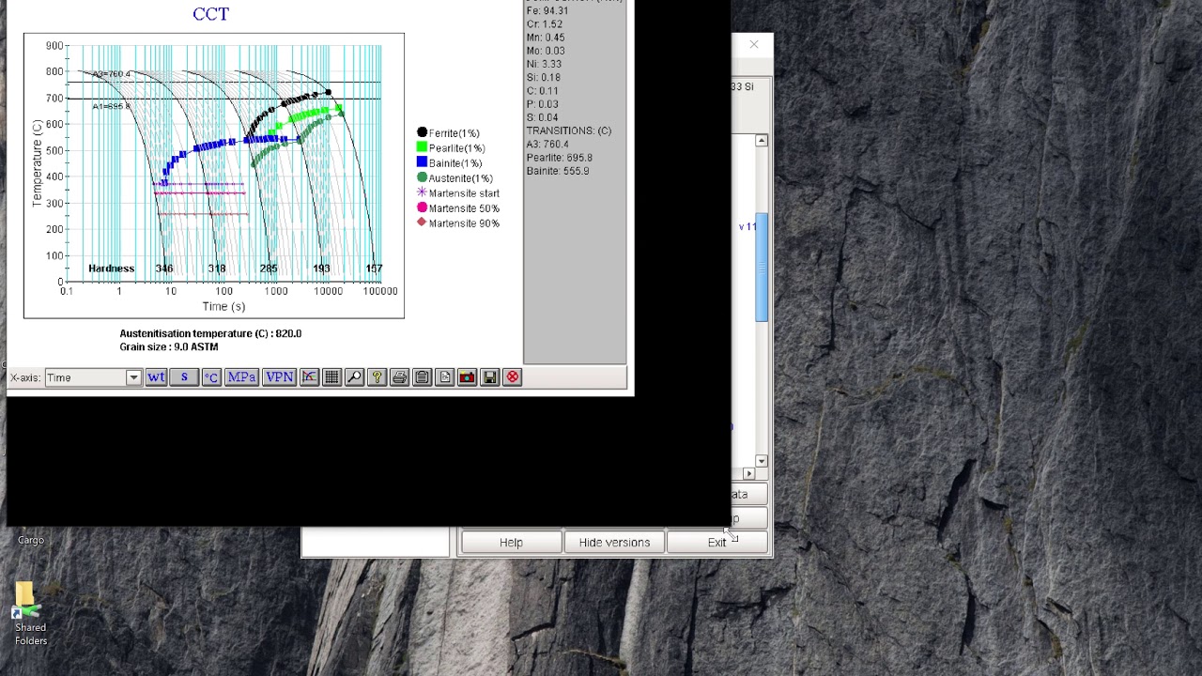Click the VPN hardness units button

[x=279, y=377]
